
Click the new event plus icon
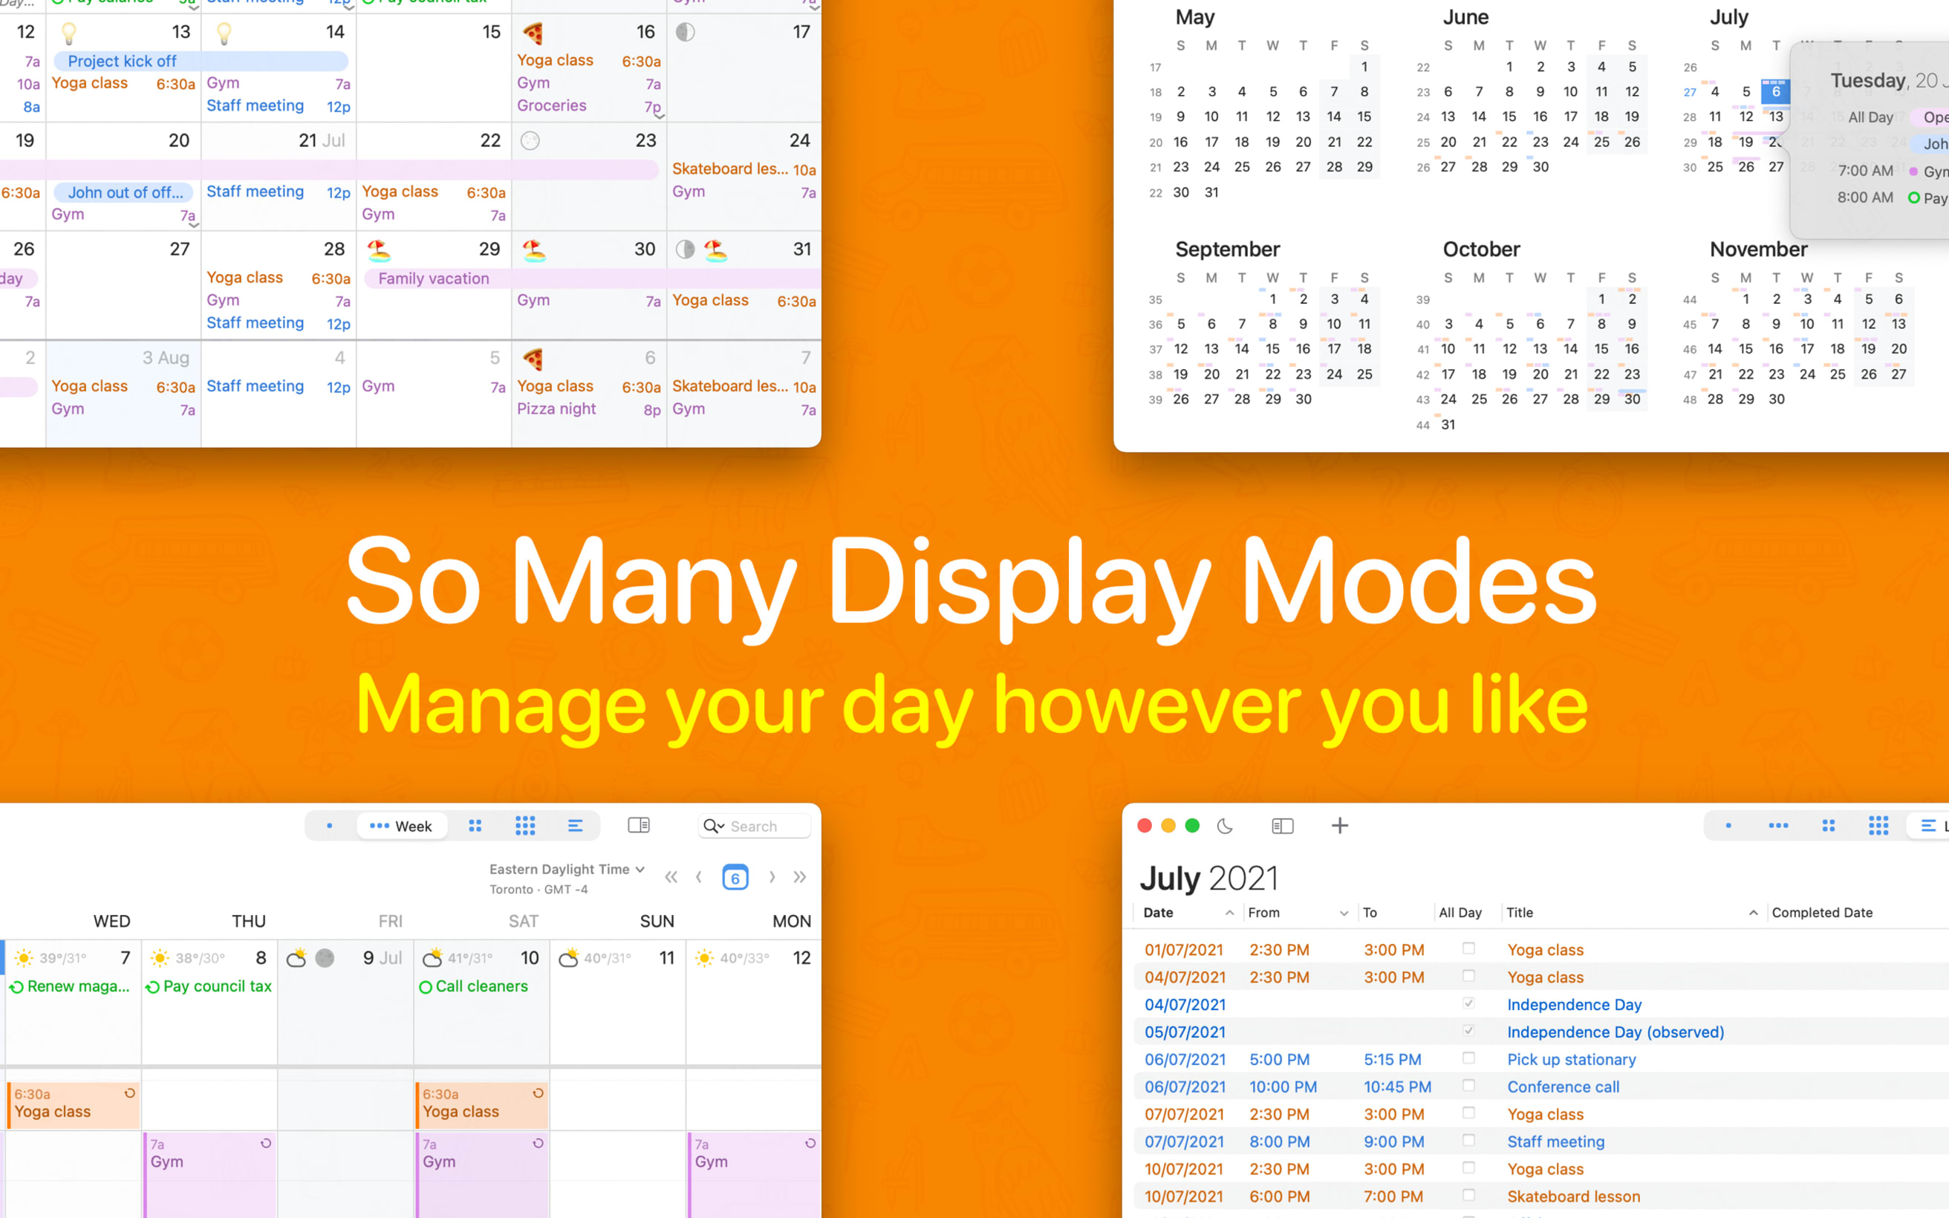(1338, 825)
